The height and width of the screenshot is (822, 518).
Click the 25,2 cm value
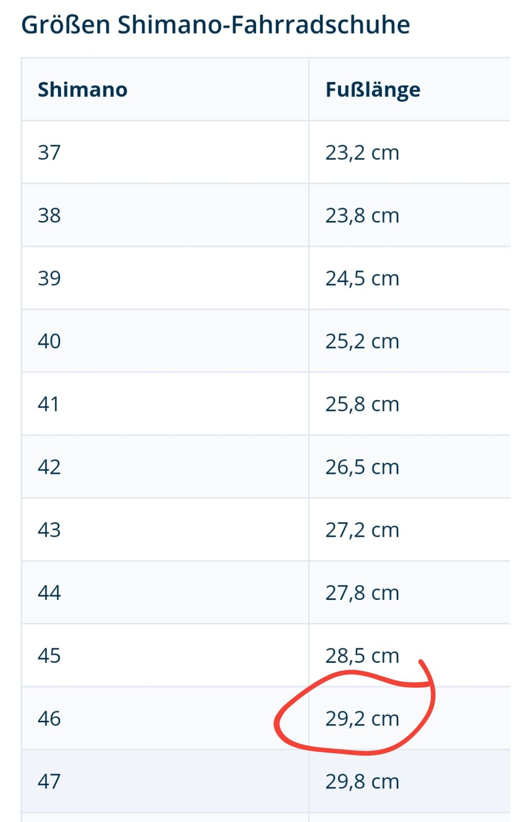362,341
